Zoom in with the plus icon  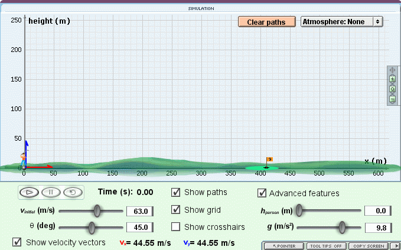[392, 79]
